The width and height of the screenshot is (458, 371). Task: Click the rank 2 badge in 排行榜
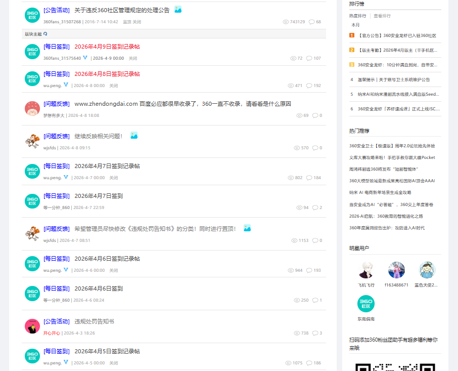tap(352, 50)
